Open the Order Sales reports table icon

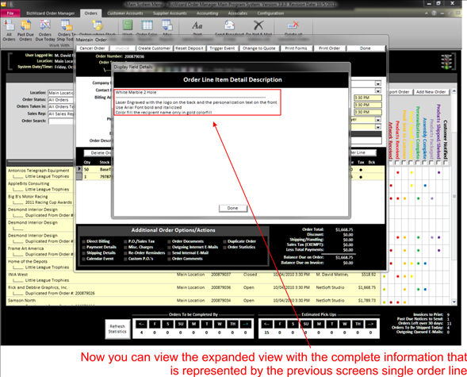tap(147, 25)
